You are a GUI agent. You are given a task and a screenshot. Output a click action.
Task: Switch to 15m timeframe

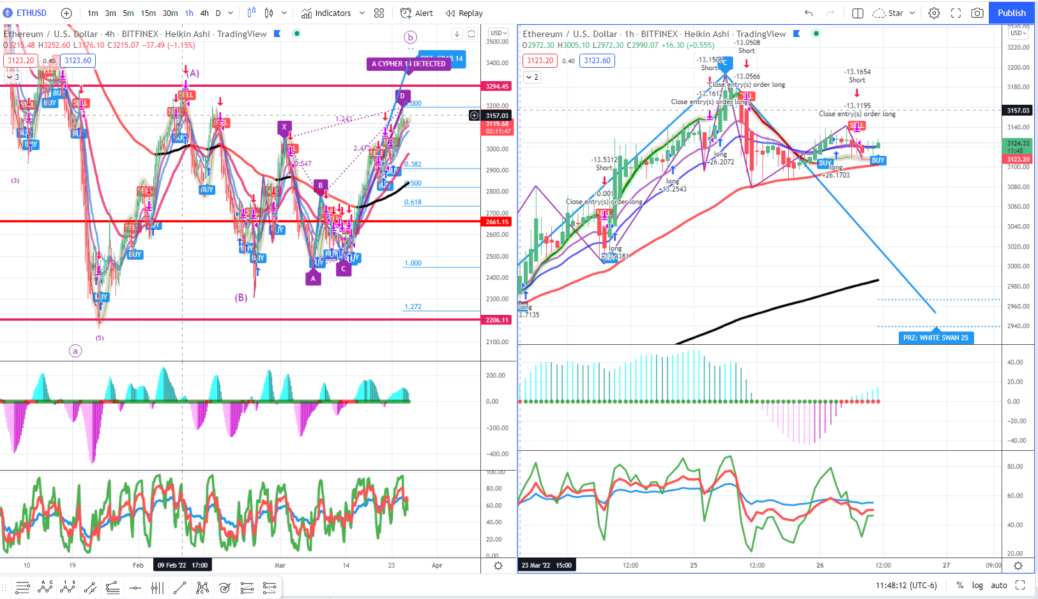click(x=148, y=13)
